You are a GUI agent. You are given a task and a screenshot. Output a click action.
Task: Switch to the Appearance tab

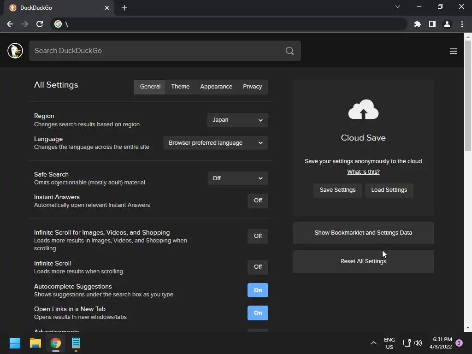point(216,87)
